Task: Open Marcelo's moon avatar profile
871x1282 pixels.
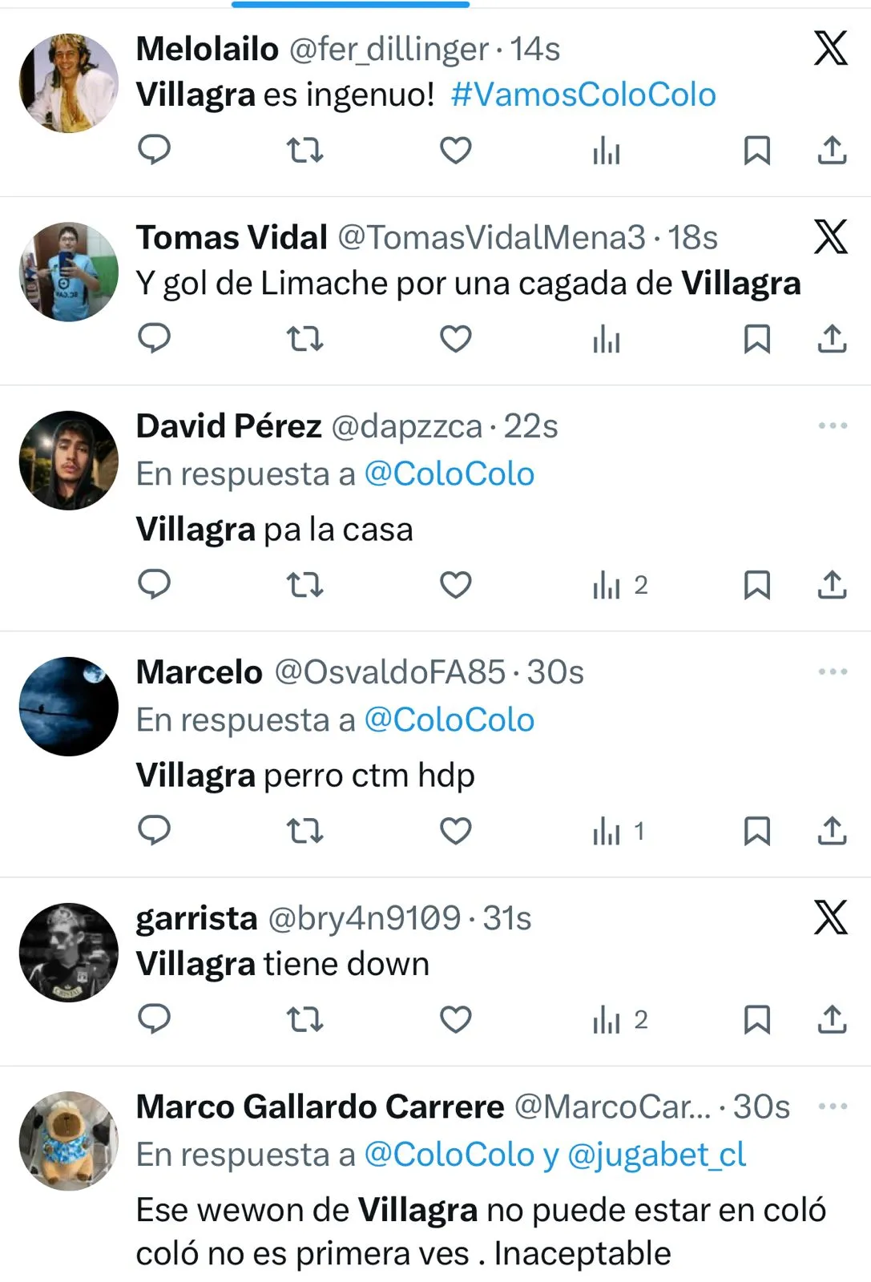Action: pyautogui.click(x=69, y=707)
